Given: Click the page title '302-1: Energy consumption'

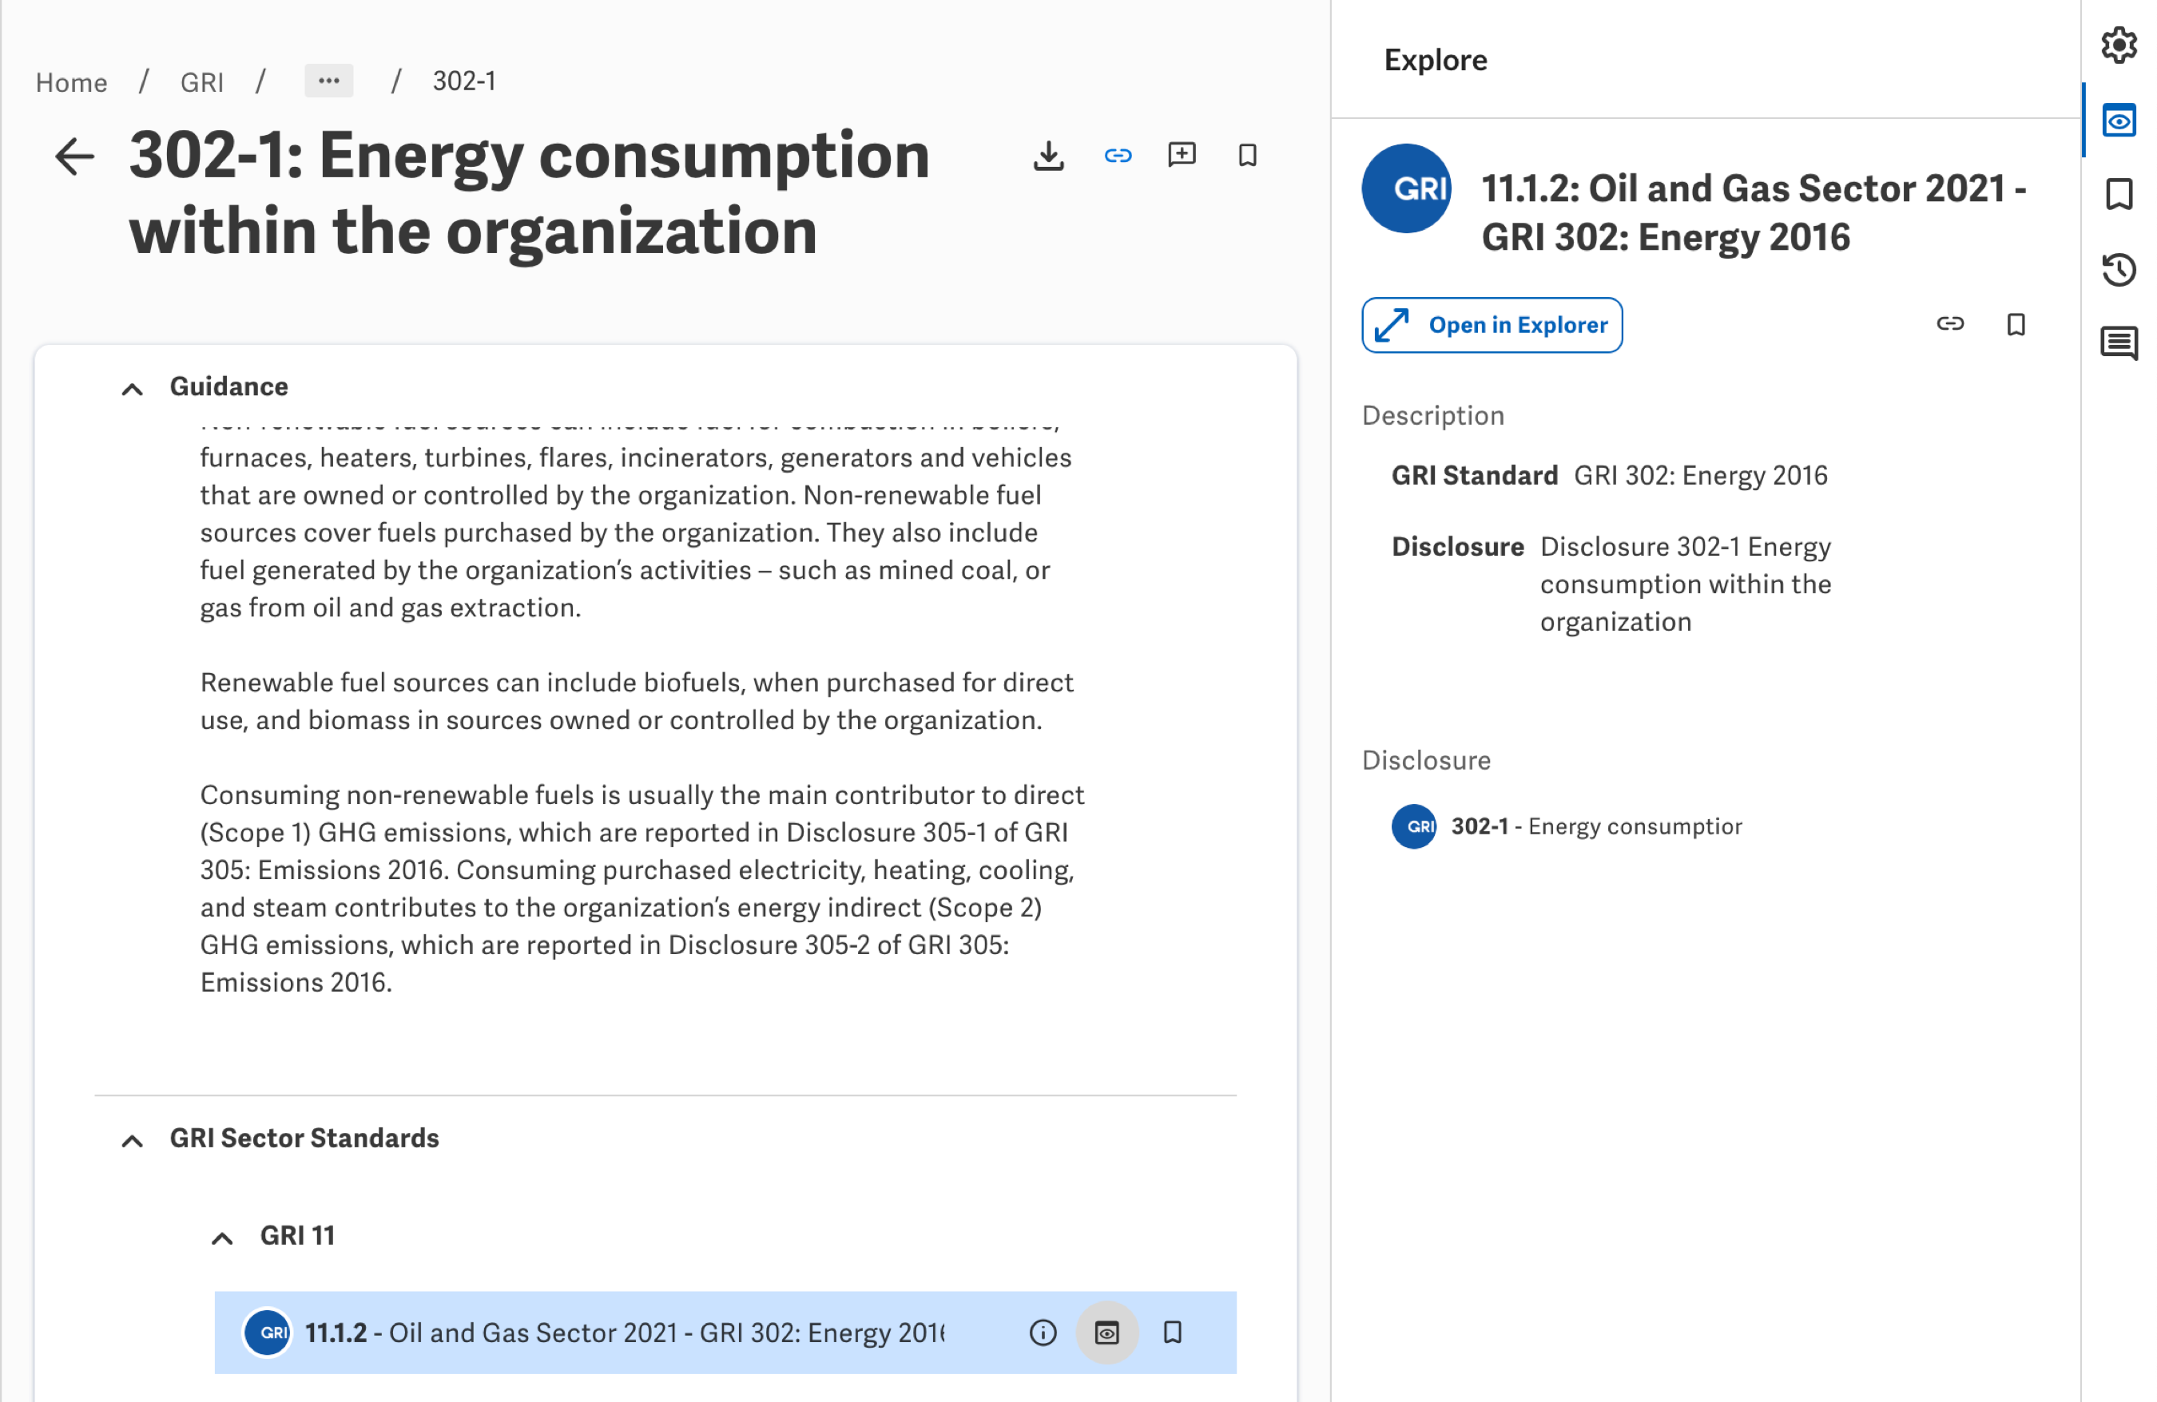Looking at the screenshot, I should tap(530, 193).
